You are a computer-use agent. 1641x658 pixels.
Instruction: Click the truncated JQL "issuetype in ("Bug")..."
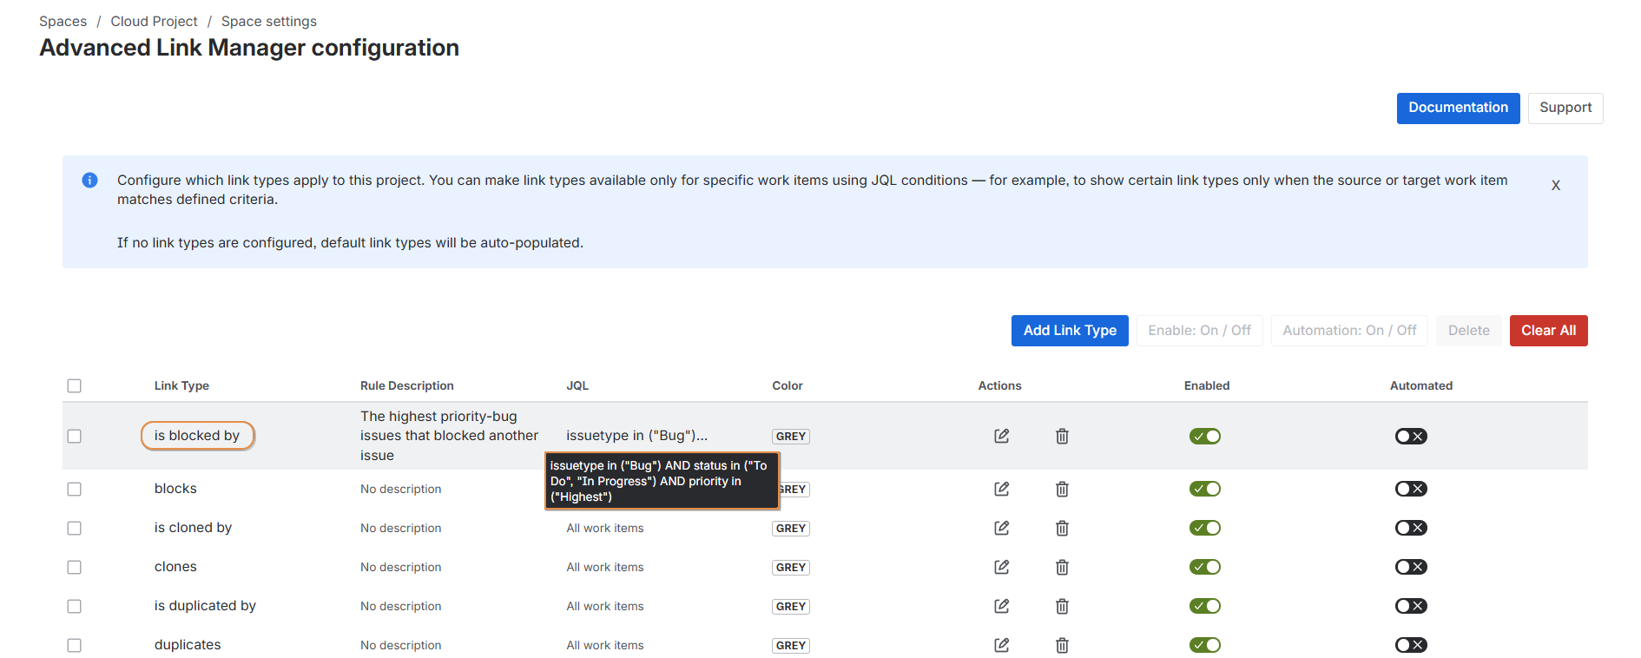pos(636,436)
